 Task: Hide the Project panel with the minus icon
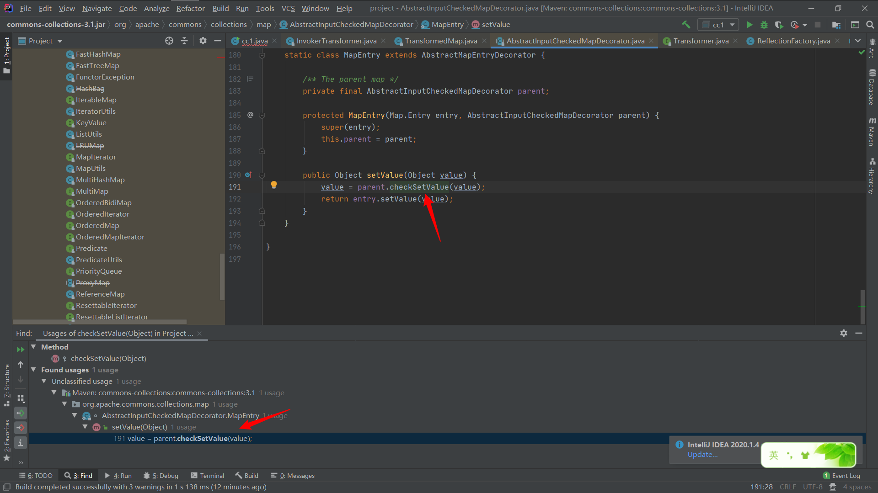218,41
